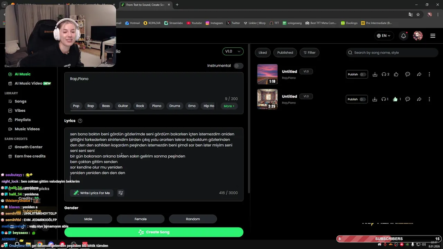Screen dimensions: 443x249
Task: Download the first Untitled song
Action: [x=375, y=74]
